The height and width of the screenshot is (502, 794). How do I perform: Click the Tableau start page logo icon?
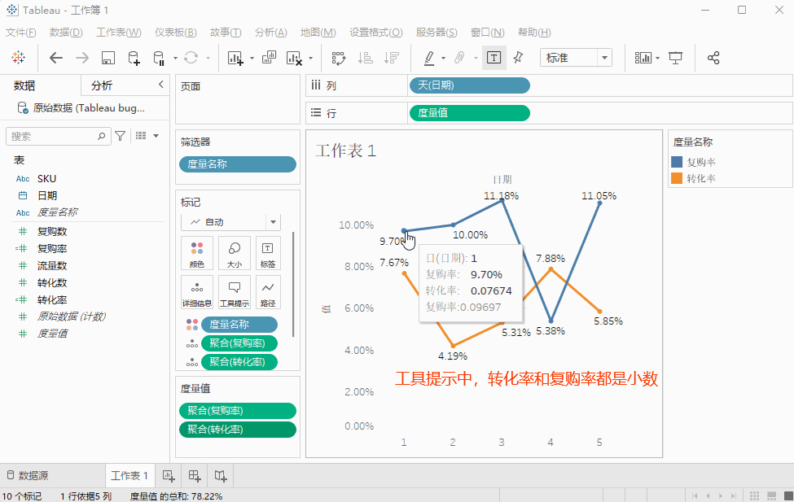click(x=18, y=58)
